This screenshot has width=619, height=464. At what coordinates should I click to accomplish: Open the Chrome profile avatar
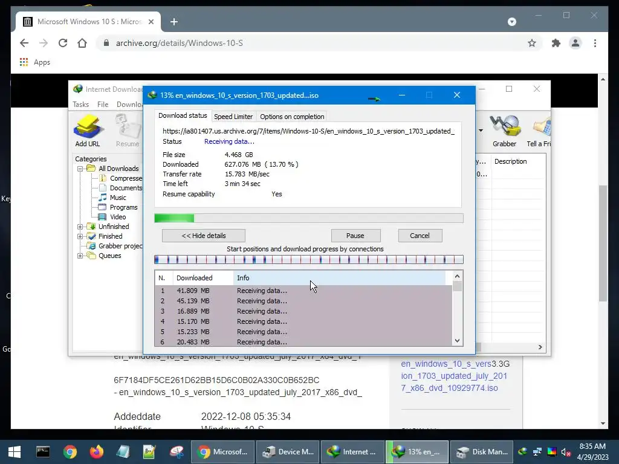[x=575, y=43]
